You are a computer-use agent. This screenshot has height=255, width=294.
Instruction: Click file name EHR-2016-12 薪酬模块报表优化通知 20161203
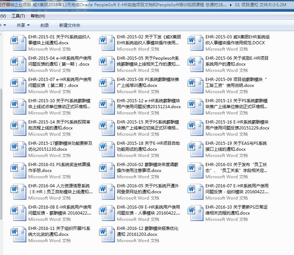tap(148, 231)
